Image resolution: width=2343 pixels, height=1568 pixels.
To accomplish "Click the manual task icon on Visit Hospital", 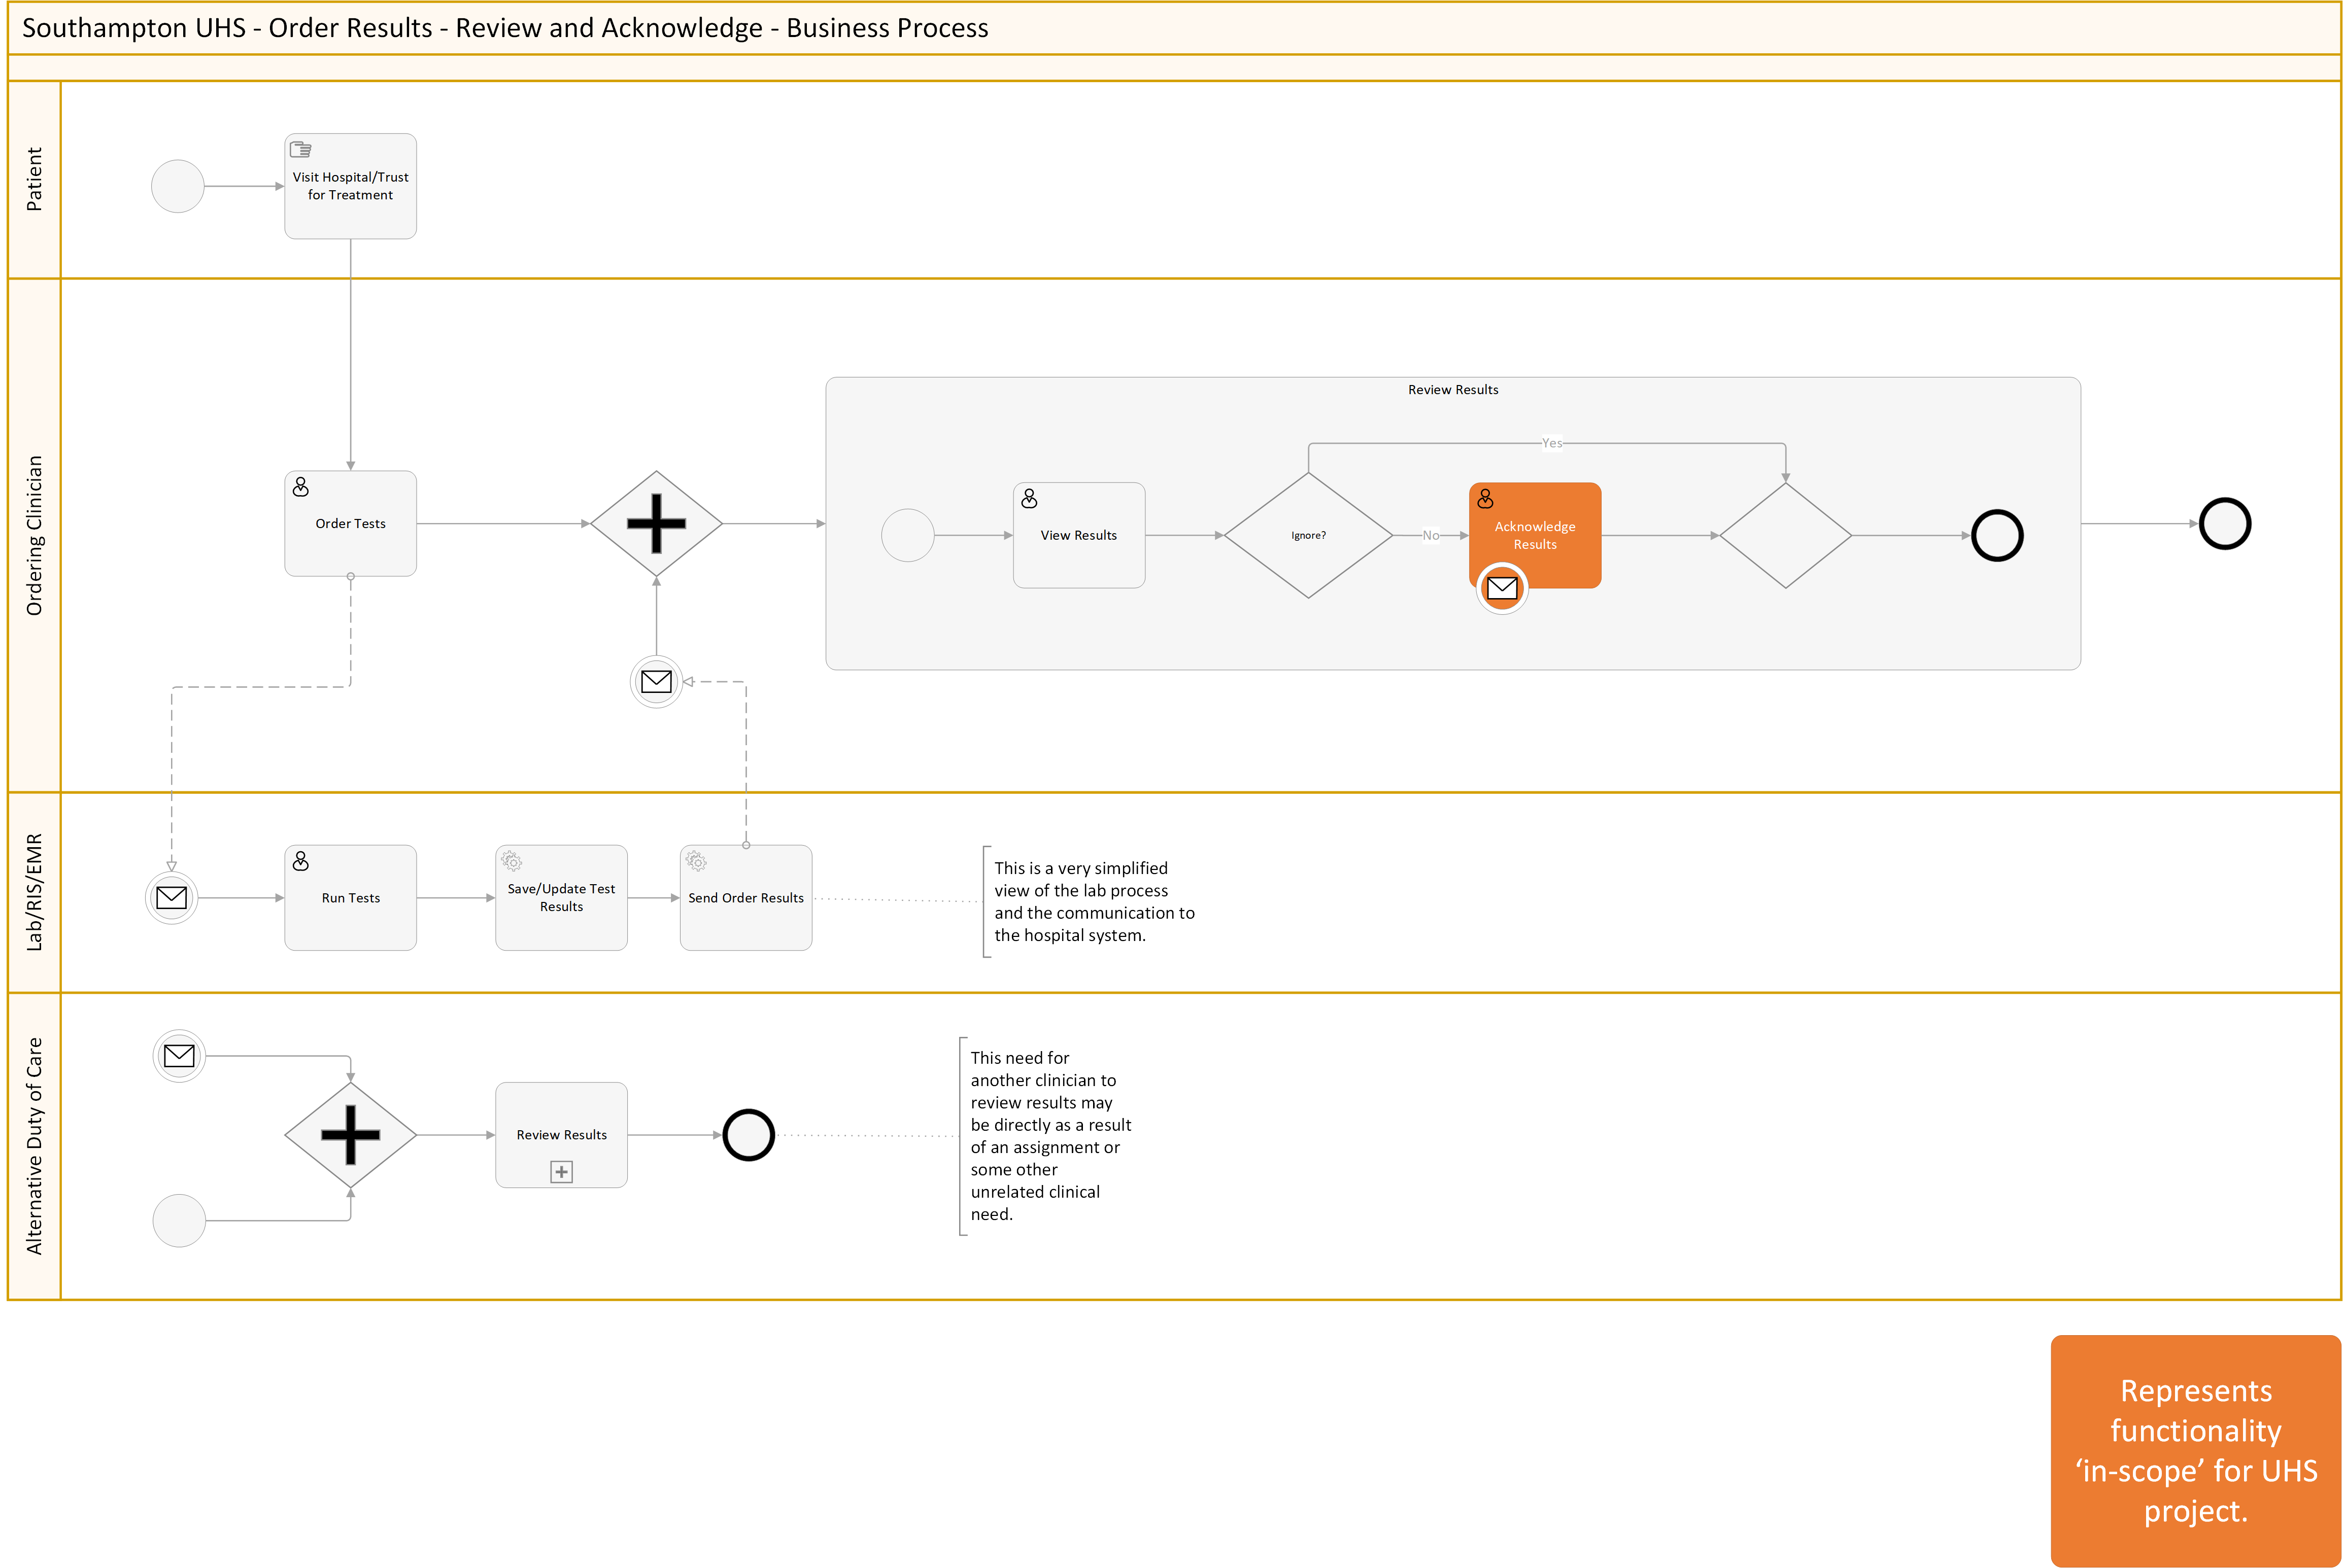I will [x=300, y=150].
